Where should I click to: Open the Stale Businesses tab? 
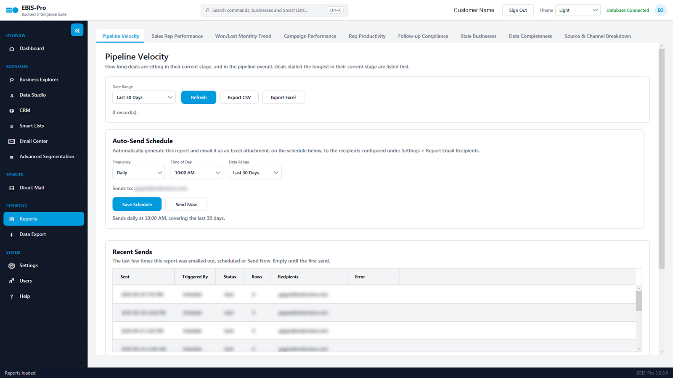click(x=478, y=36)
